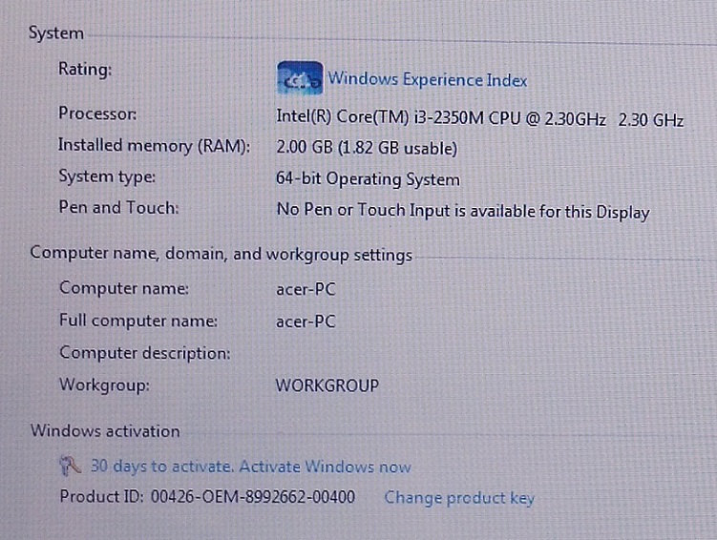Select the WORKGROUP value
Image resolution: width=717 pixels, height=540 pixels.
(x=327, y=385)
